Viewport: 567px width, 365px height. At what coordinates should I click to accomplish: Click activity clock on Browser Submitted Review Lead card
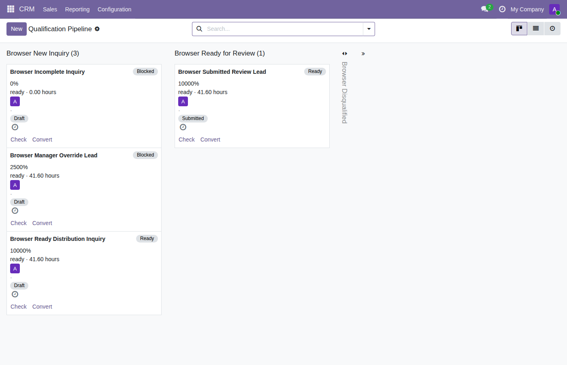point(183,127)
